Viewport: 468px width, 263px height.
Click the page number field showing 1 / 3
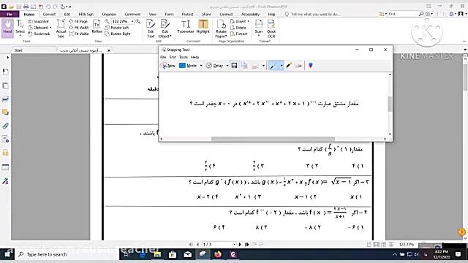(219, 245)
